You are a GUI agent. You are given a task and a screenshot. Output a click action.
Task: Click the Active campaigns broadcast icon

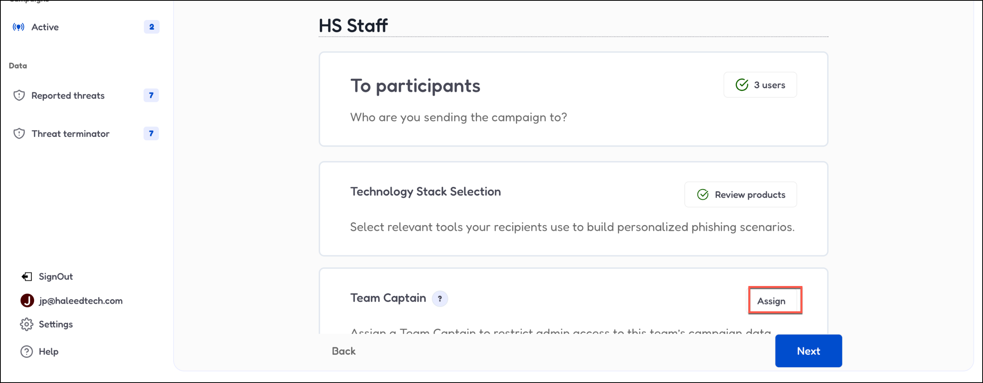pyautogui.click(x=18, y=27)
